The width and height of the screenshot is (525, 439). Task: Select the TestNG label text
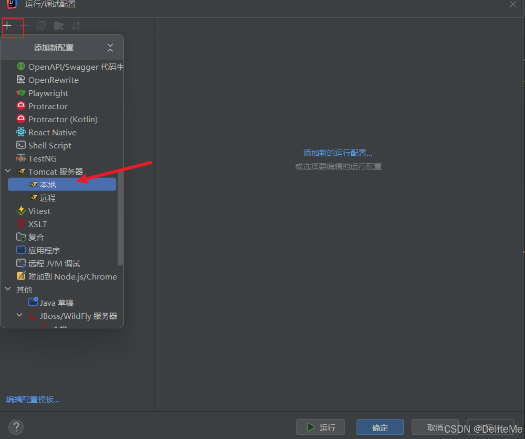point(43,158)
